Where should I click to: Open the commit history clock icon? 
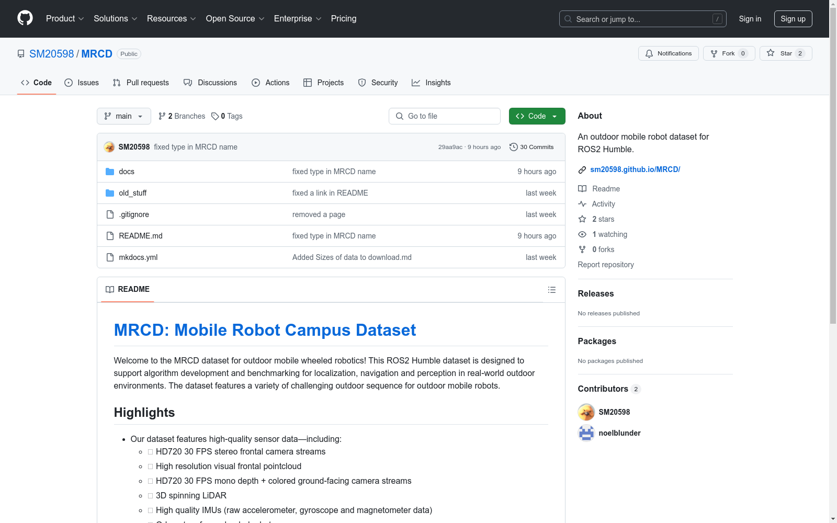(514, 147)
